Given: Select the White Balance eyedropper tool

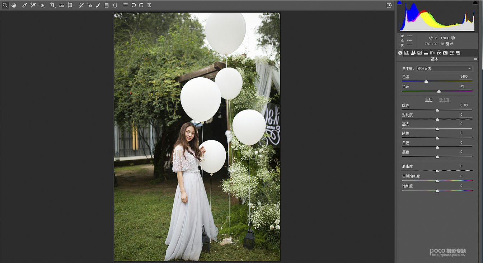Looking at the screenshot, I should click(x=24, y=5).
